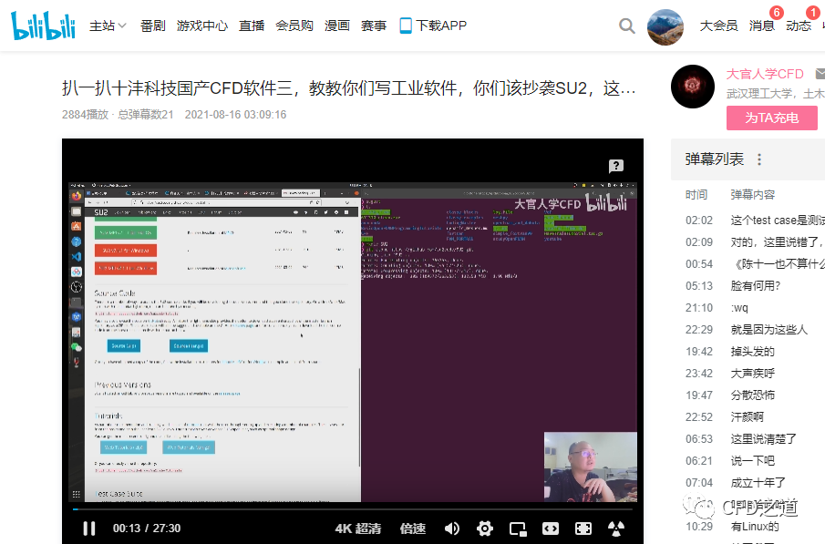825x544 pixels.
Task: Open uploader 大官人学CFD profile
Action: tap(765, 74)
